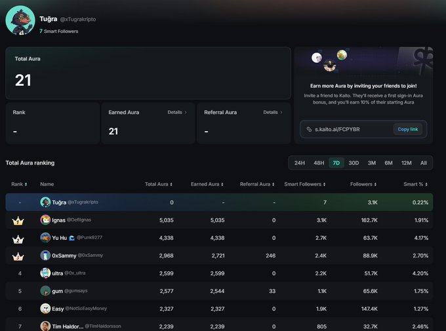446x331 pixels.
Task: Click the wave badge next to Yu Hu
Action: pyautogui.click(x=71, y=238)
